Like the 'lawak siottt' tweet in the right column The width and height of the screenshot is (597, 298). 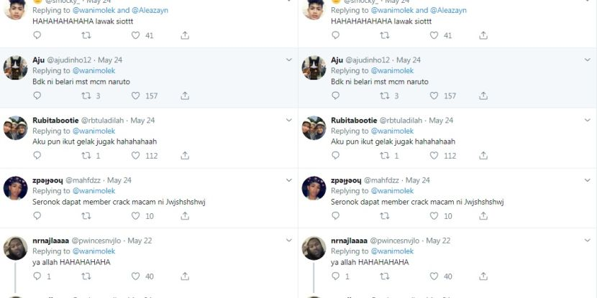pyautogui.click(x=433, y=35)
